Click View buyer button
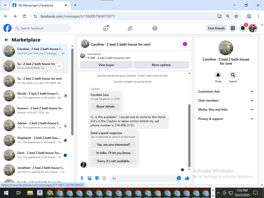Viewport: 264px width, 198px height. point(106,65)
